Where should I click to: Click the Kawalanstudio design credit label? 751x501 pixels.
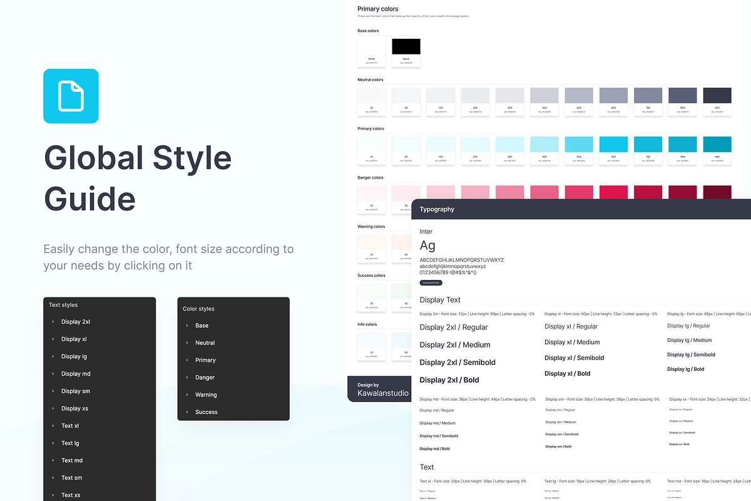(382, 393)
